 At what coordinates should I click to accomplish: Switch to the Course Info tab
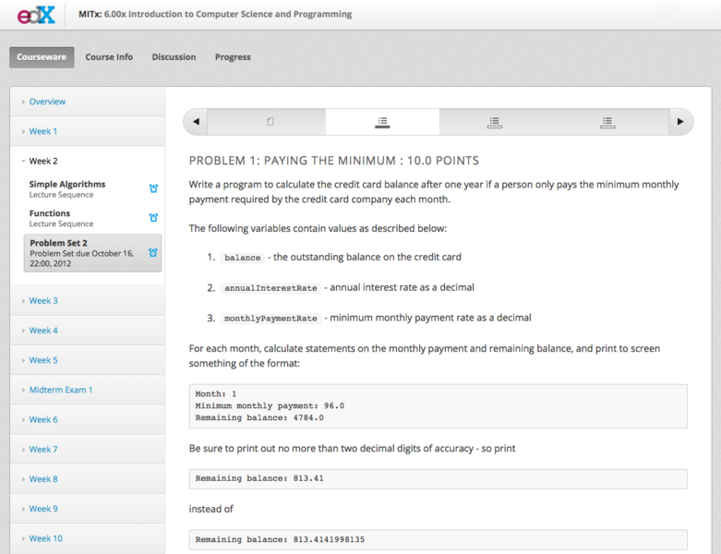(x=109, y=57)
